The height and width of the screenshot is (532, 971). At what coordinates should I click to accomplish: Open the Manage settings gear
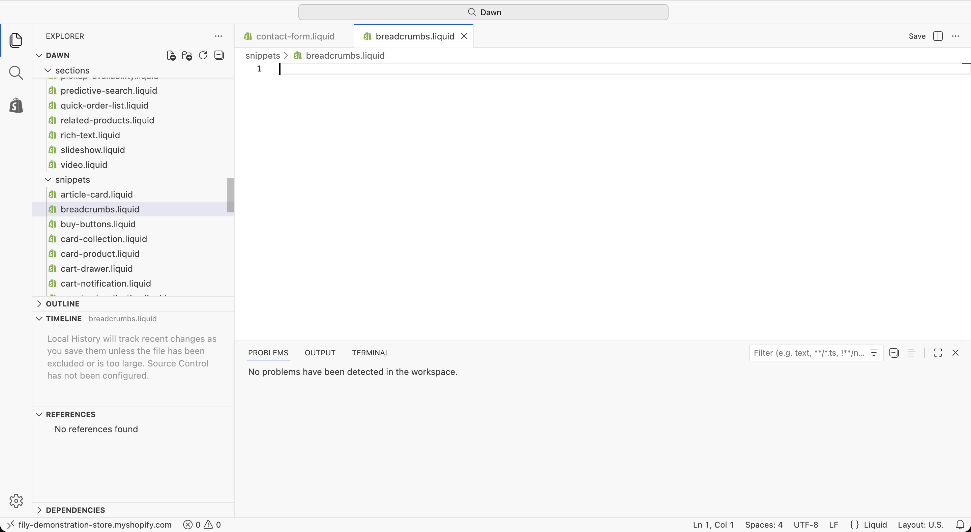click(x=16, y=501)
